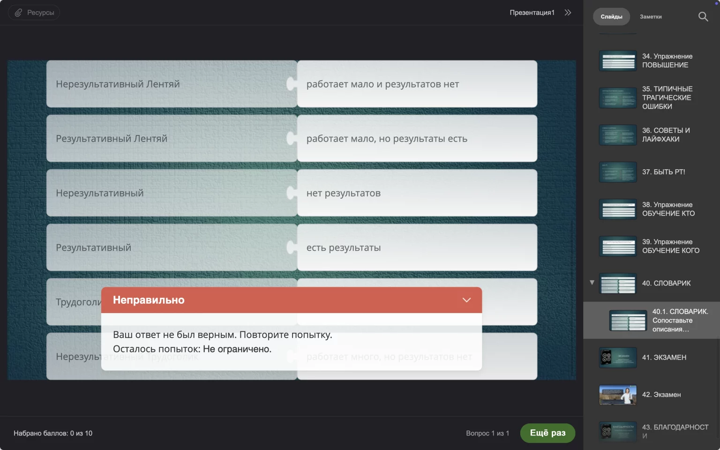Open slide 35 ТИПИЧНЫЕ ТРАГИЧЕСКИЕ ОШИБКИ thumbnail
This screenshot has width=720, height=450.
pos(618,97)
